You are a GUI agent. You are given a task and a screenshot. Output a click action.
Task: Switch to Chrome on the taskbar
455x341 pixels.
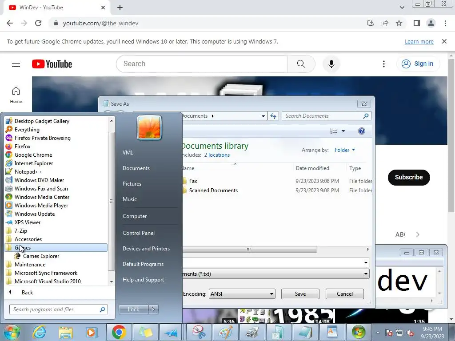click(118, 332)
